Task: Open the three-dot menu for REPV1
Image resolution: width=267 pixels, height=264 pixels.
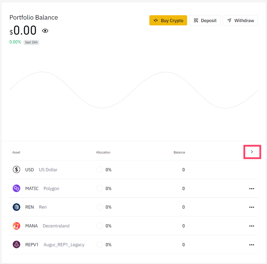Action: coord(252,245)
